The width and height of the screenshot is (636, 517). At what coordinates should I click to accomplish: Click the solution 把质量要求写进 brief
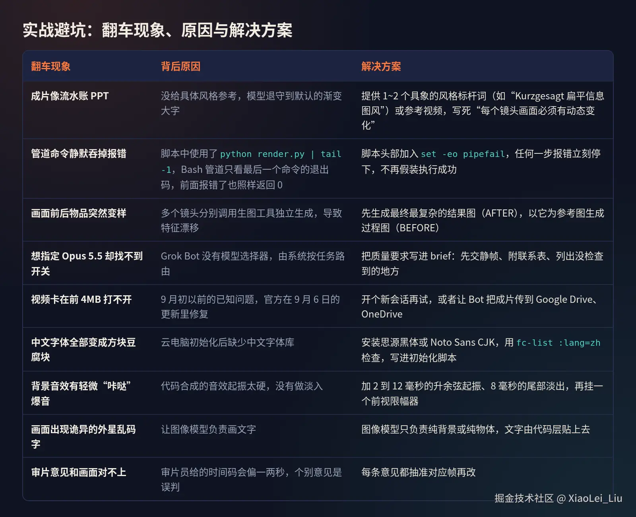click(x=482, y=263)
